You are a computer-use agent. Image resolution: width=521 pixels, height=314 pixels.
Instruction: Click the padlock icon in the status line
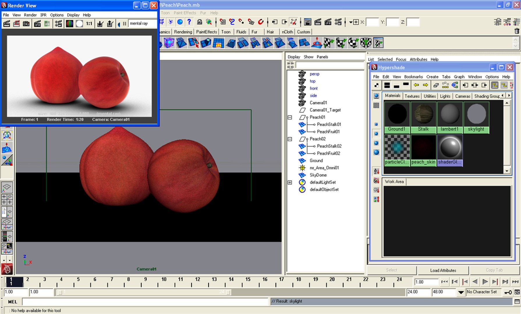pyautogui.click(x=199, y=22)
